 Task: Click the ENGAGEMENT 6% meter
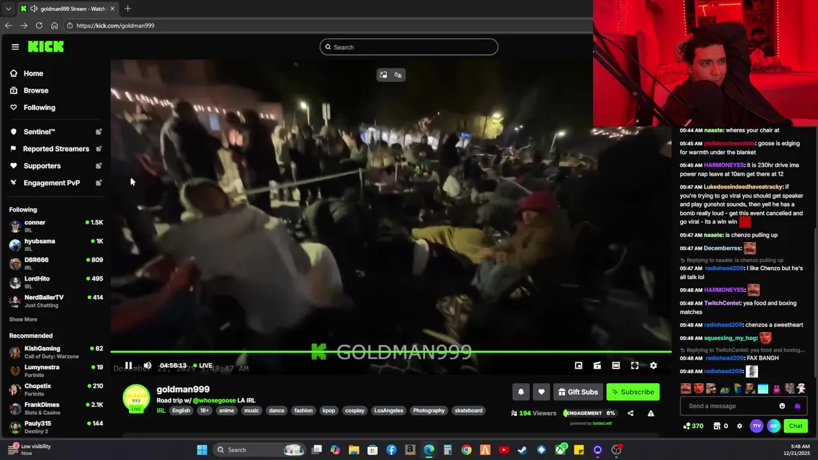coord(589,413)
